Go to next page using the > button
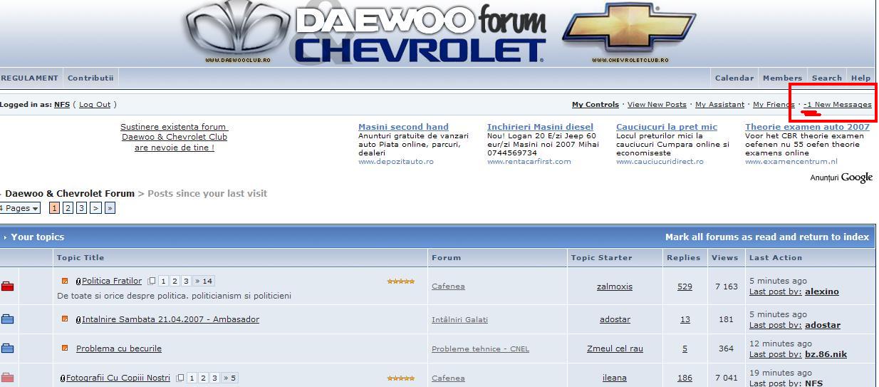The width and height of the screenshot is (879, 387). tap(95, 208)
